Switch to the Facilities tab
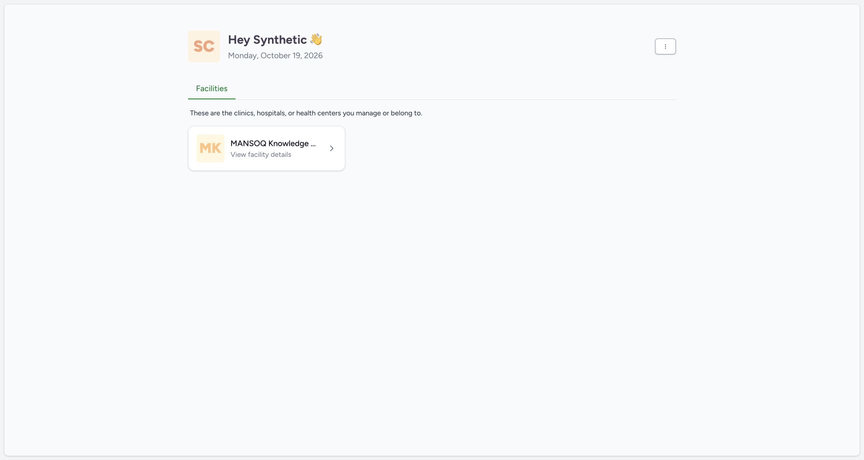 (211, 88)
